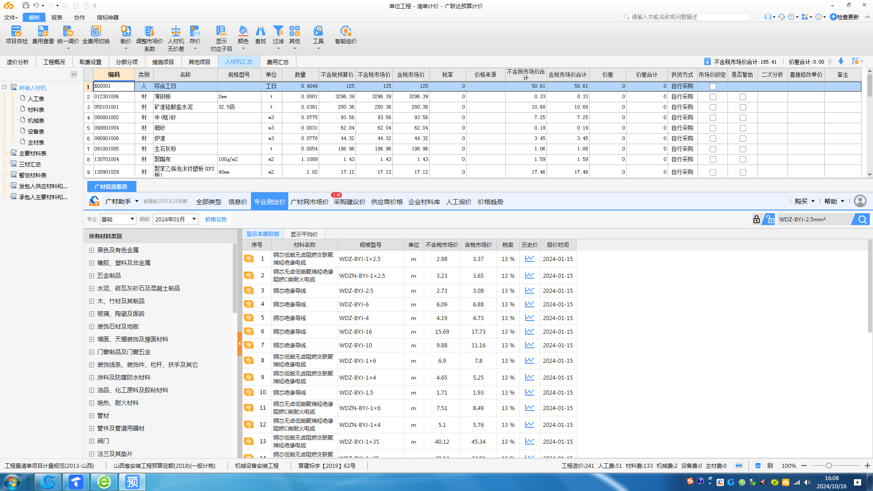This screenshot has width=873, height=491.
Task: Click the user avatar icon
Action: 860,201
